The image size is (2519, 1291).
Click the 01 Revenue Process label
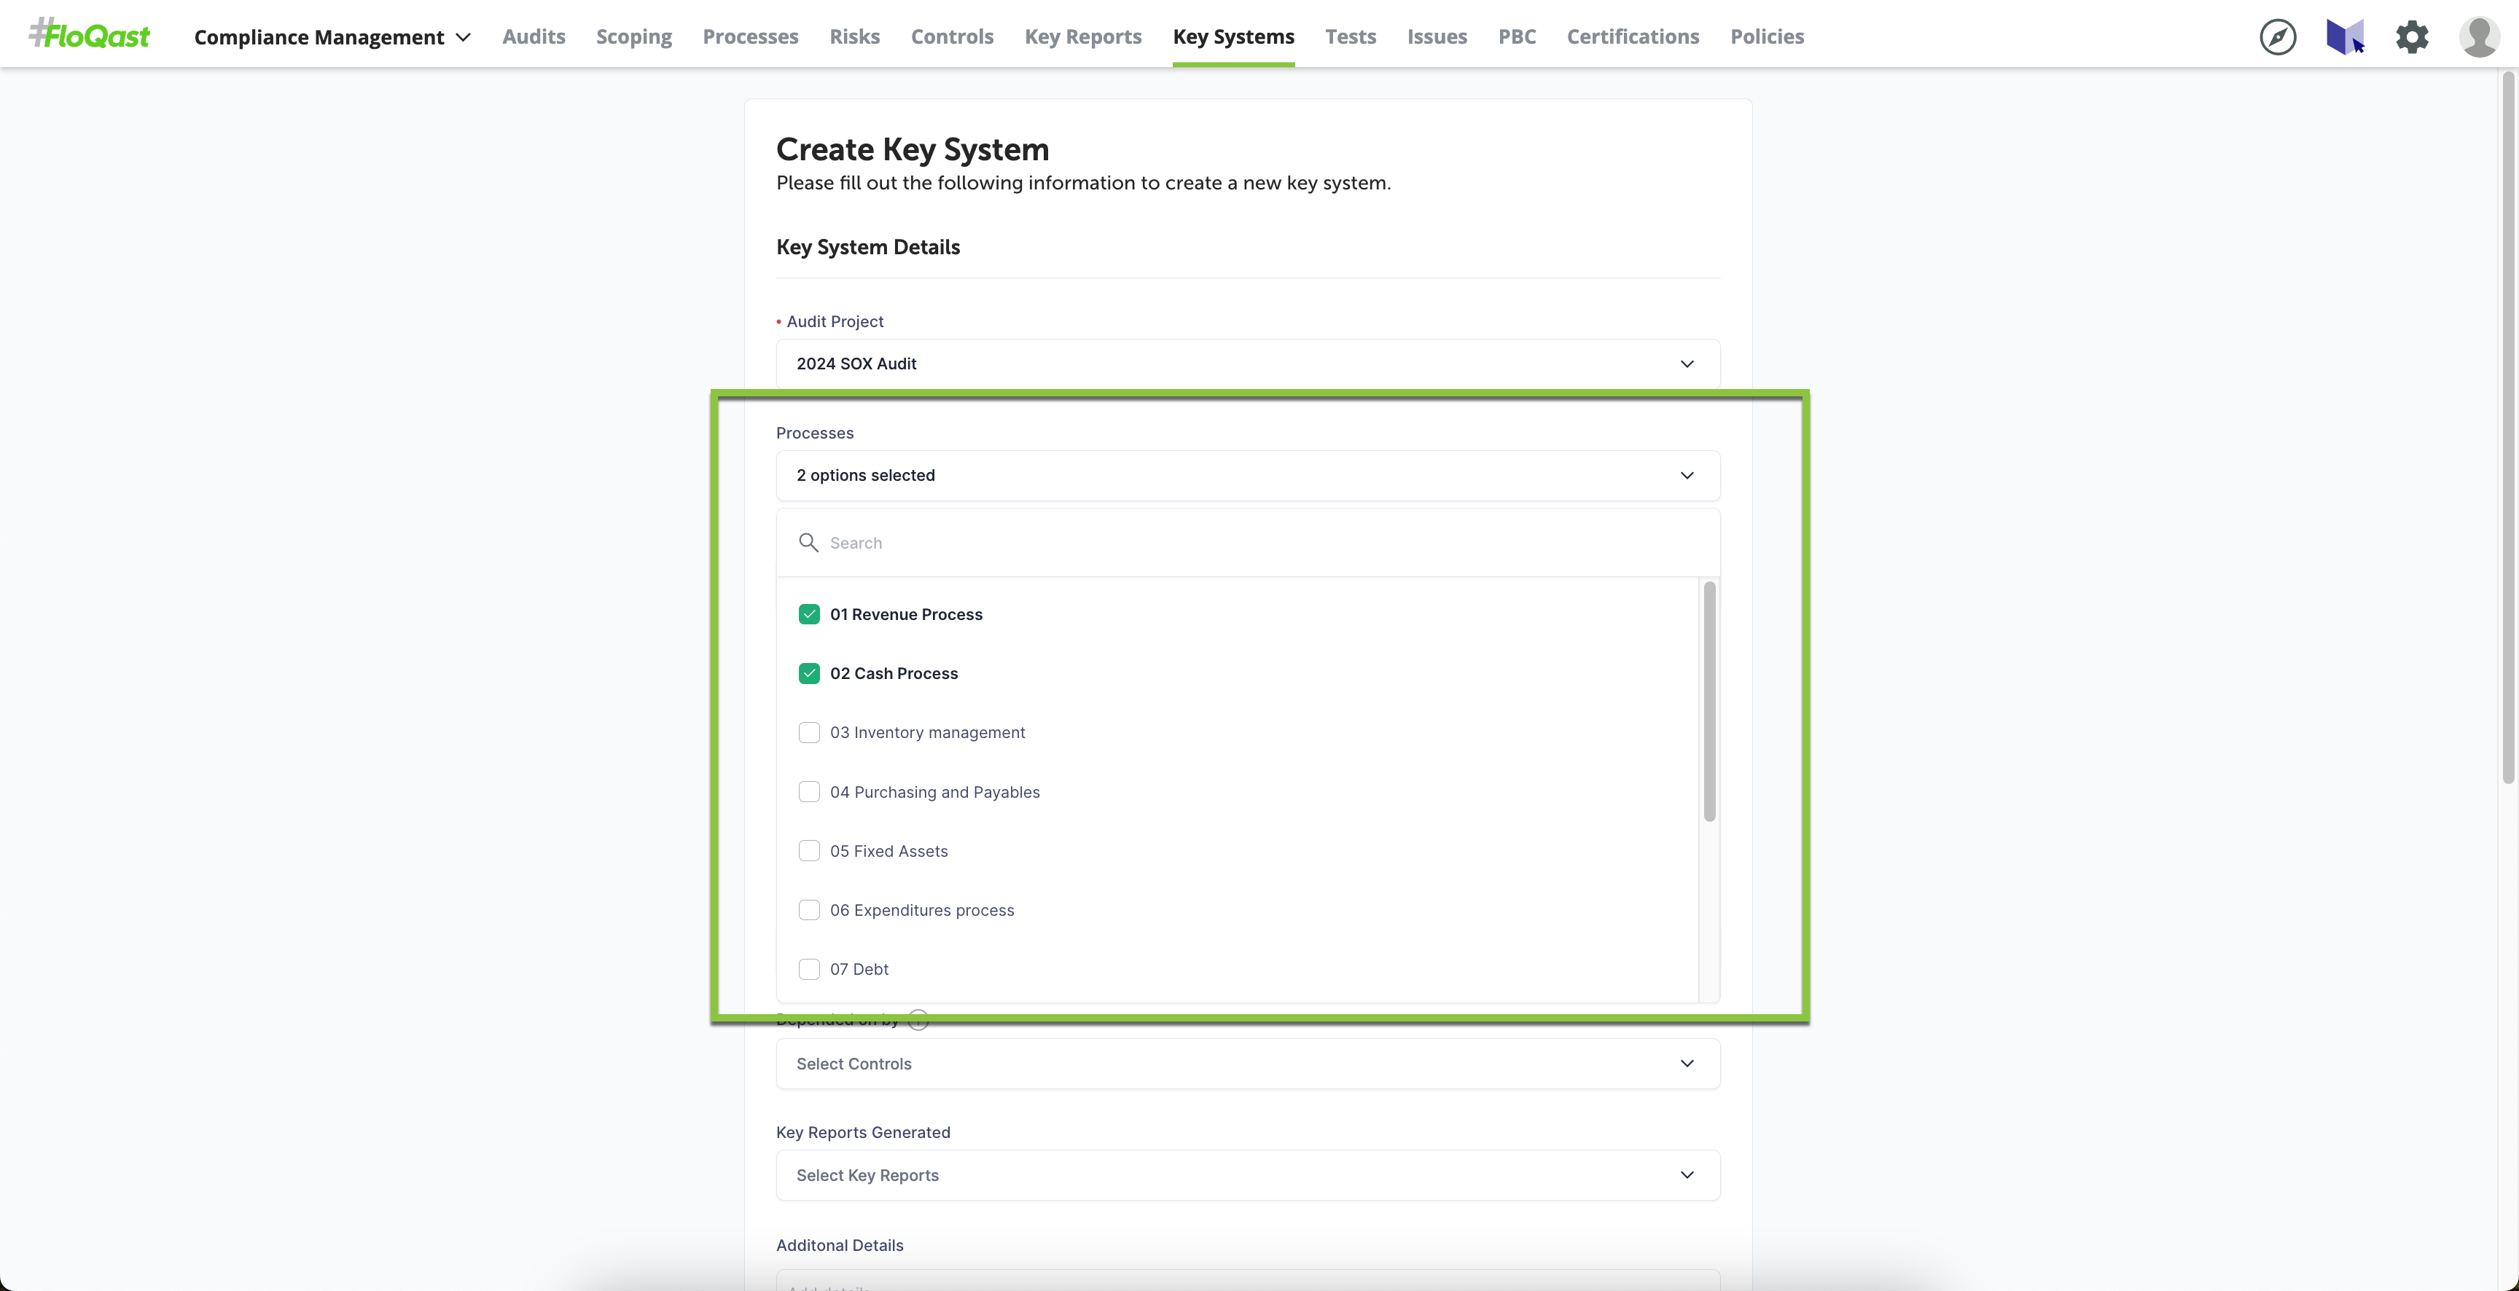(x=905, y=613)
